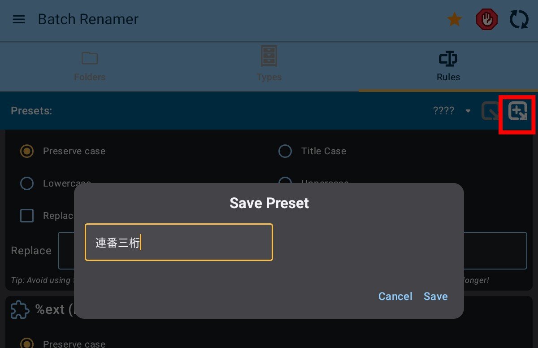Click the preset name text field
Screen dimensions: 538x348
178,242
